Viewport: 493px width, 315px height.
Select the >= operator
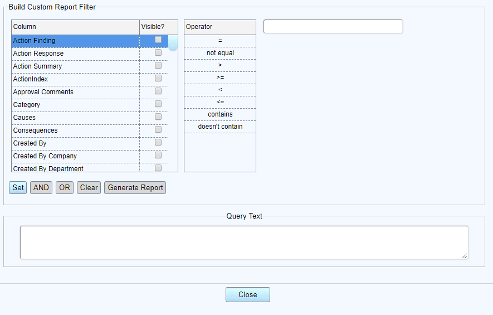220,77
